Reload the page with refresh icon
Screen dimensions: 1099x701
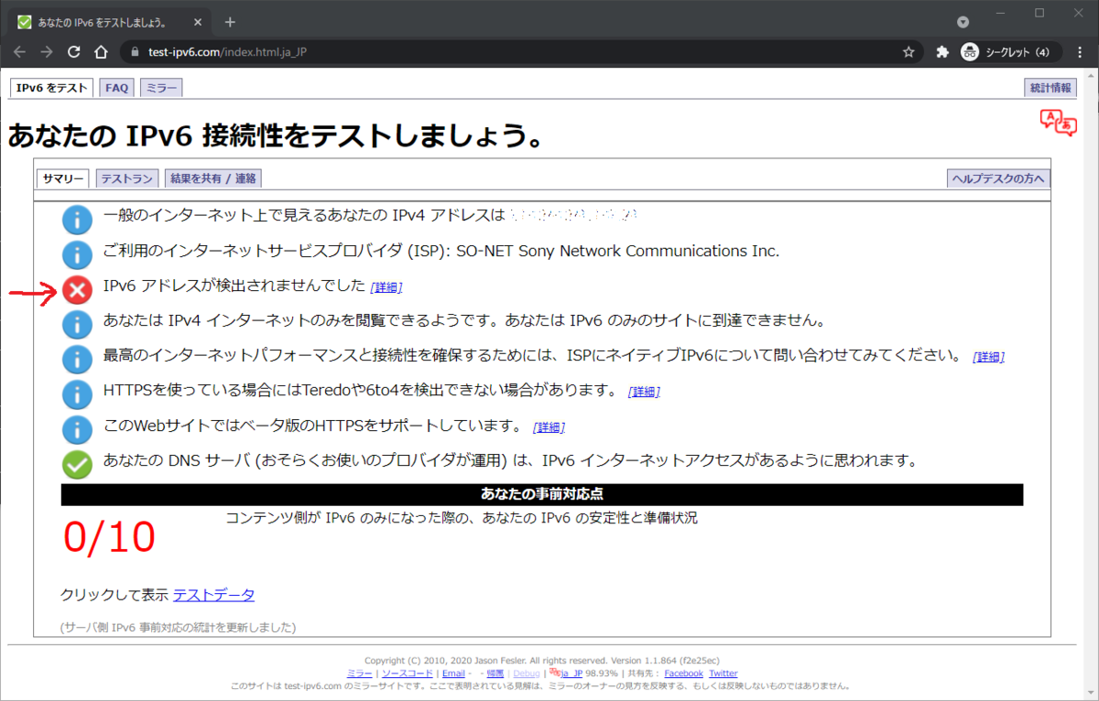pyautogui.click(x=74, y=52)
